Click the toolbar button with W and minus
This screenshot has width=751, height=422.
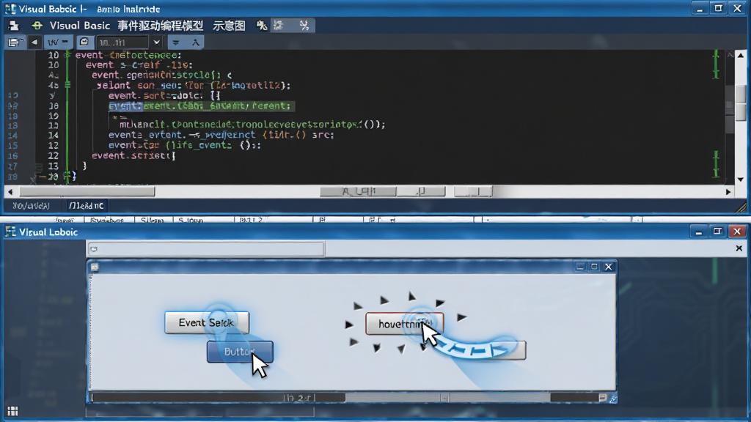click(59, 42)
